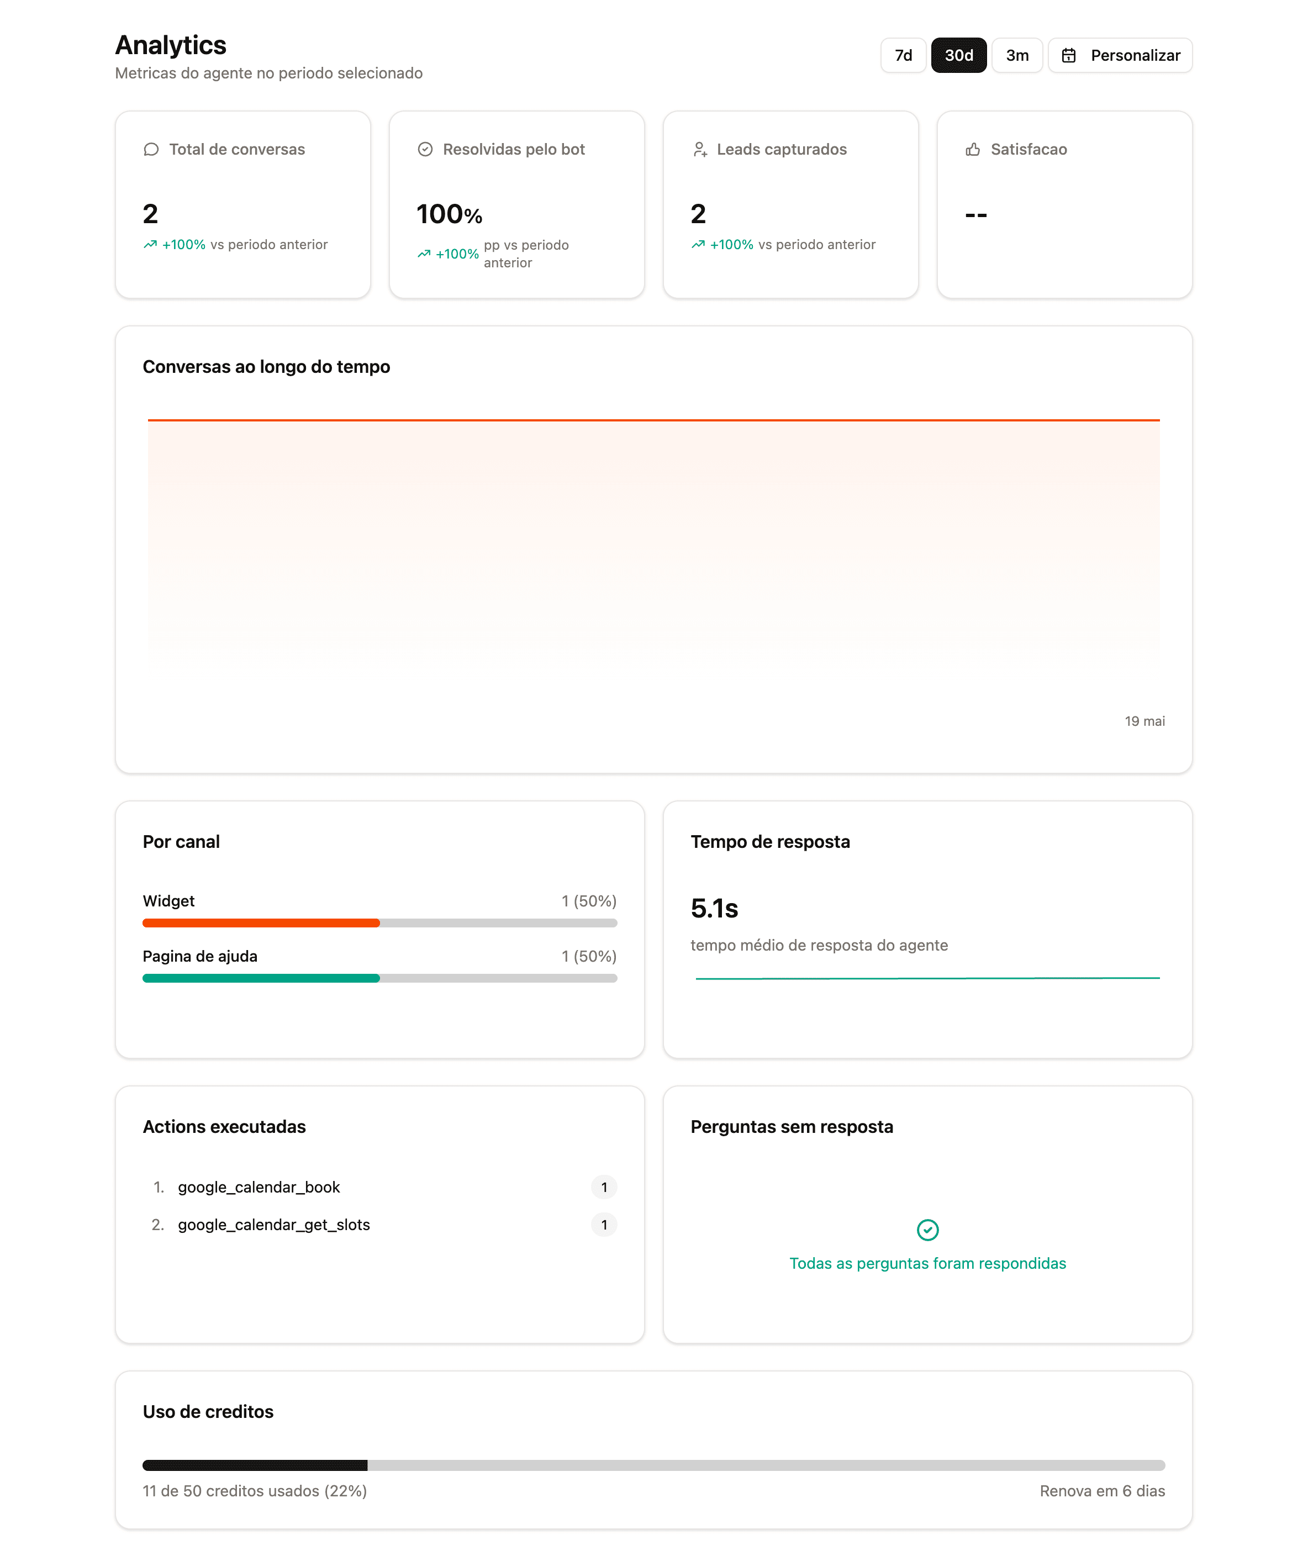Click the 5.1s response time value
Image resolution: width=1308 pixels, height=1556 pixels.
714,909
